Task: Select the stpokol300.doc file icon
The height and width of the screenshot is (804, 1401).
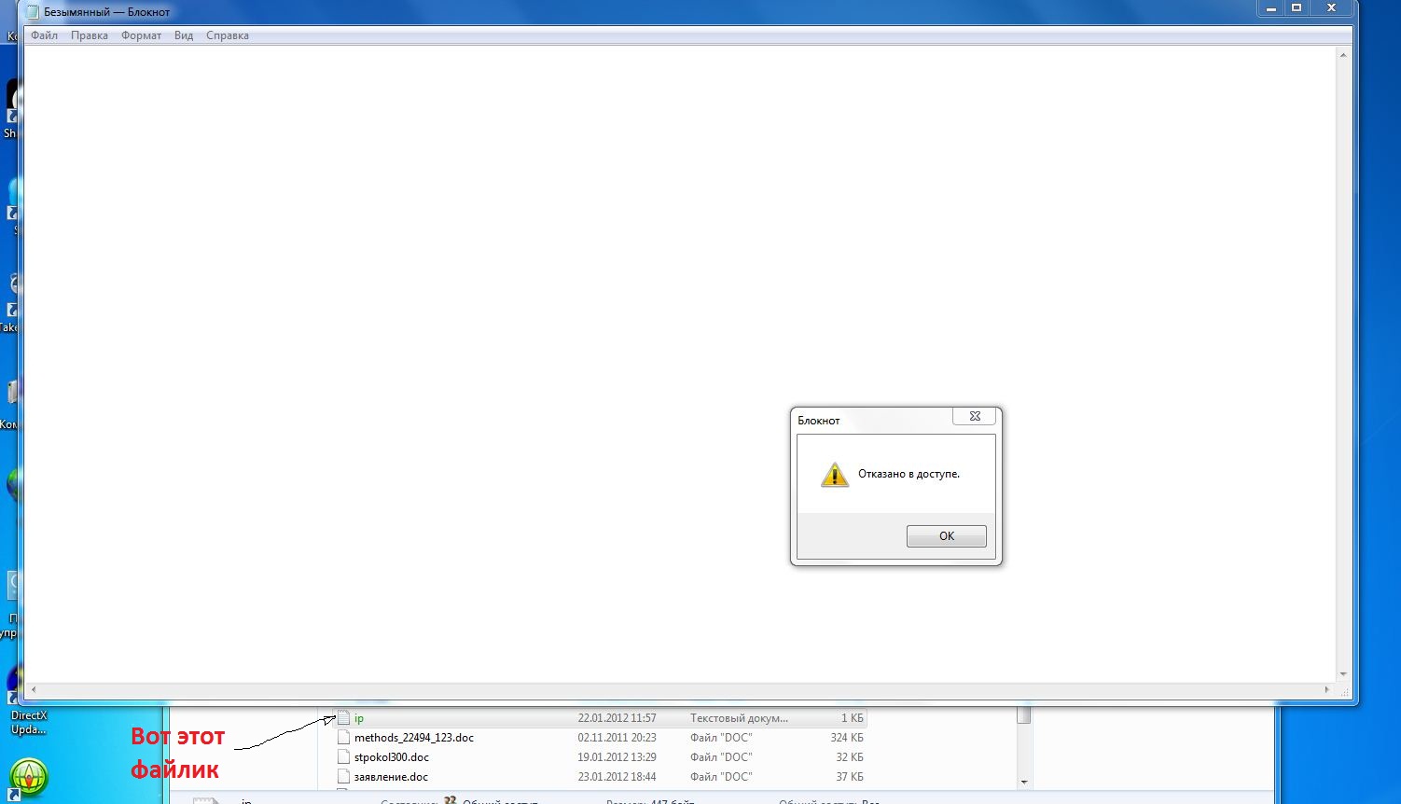Action: pyautogui.click(x=343, y=757)
